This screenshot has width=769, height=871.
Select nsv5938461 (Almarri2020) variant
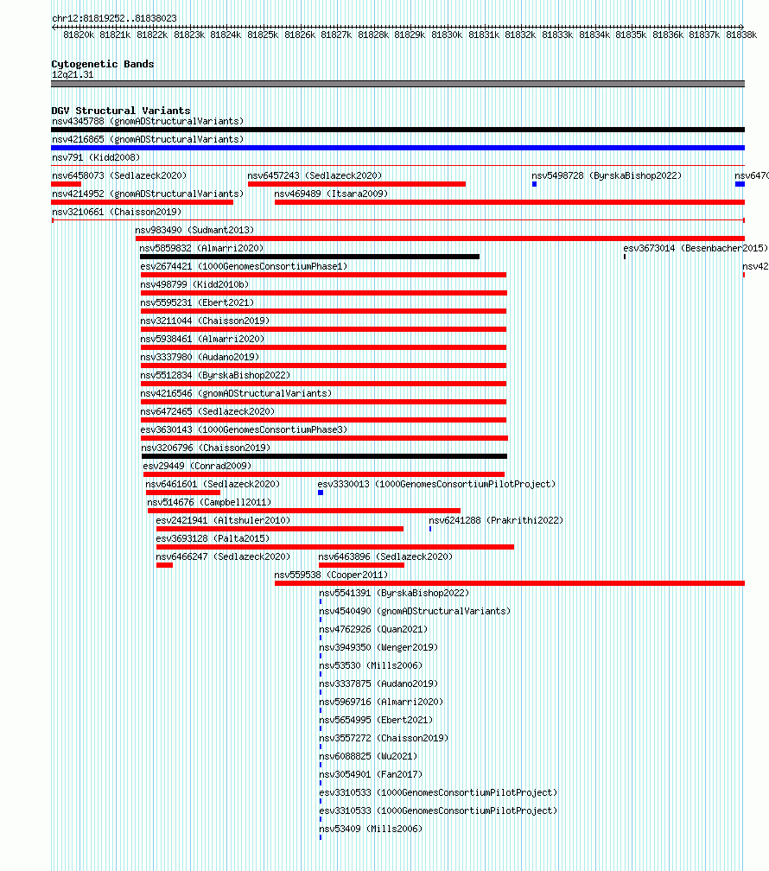coord(202,339)
